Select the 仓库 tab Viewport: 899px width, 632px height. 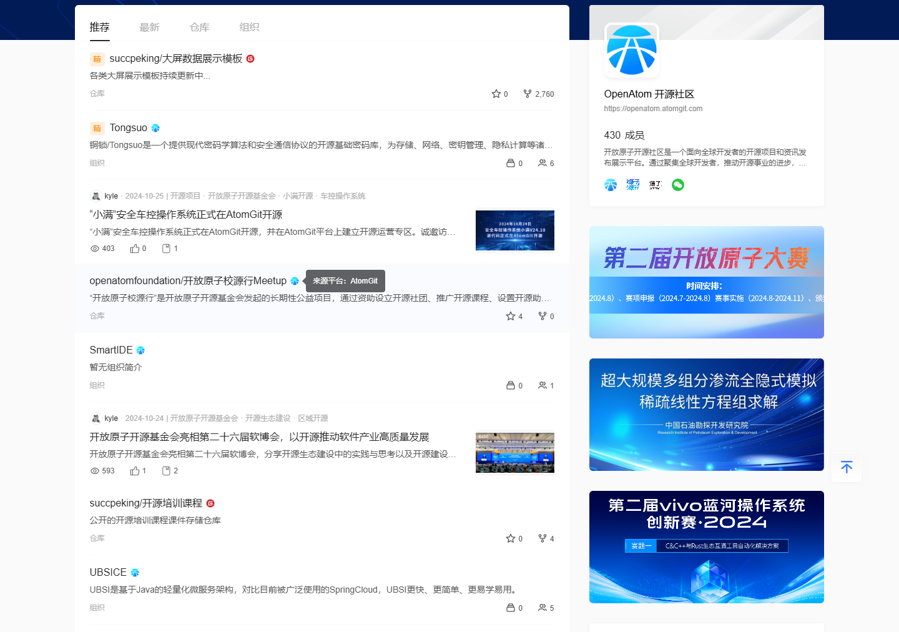point(199,27)
